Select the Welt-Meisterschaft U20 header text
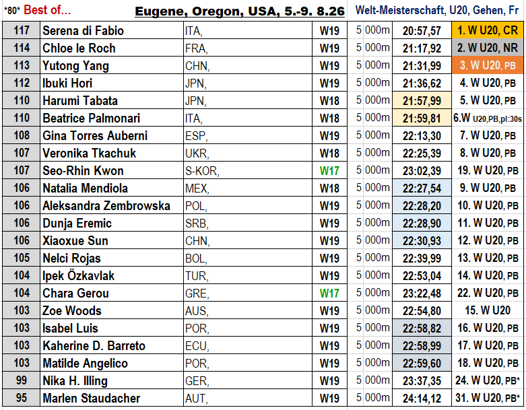Screen dimensions: 526x410 tap(437, 10)
